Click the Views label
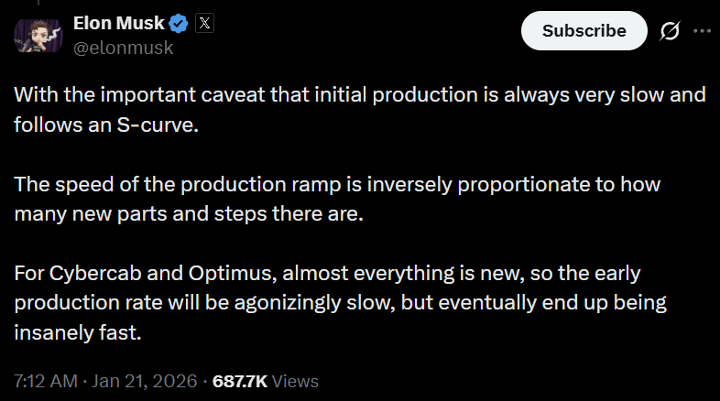Image resolution: width=720 pixels, height=401 pixels. click(x=296, y=380)
